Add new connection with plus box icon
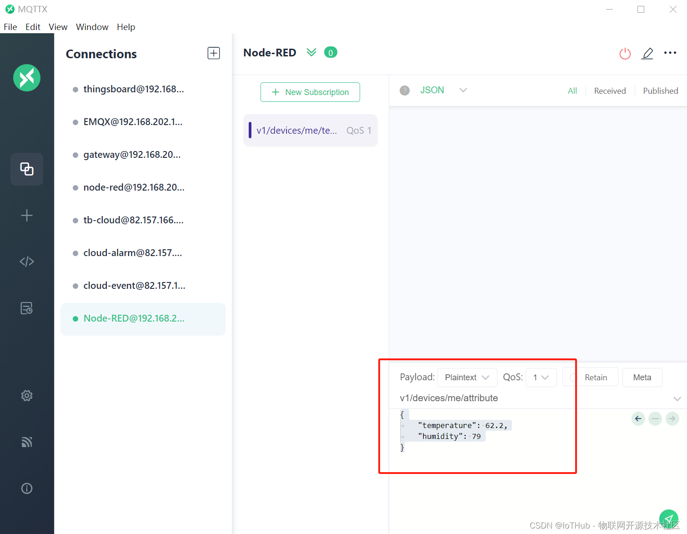 214,53
